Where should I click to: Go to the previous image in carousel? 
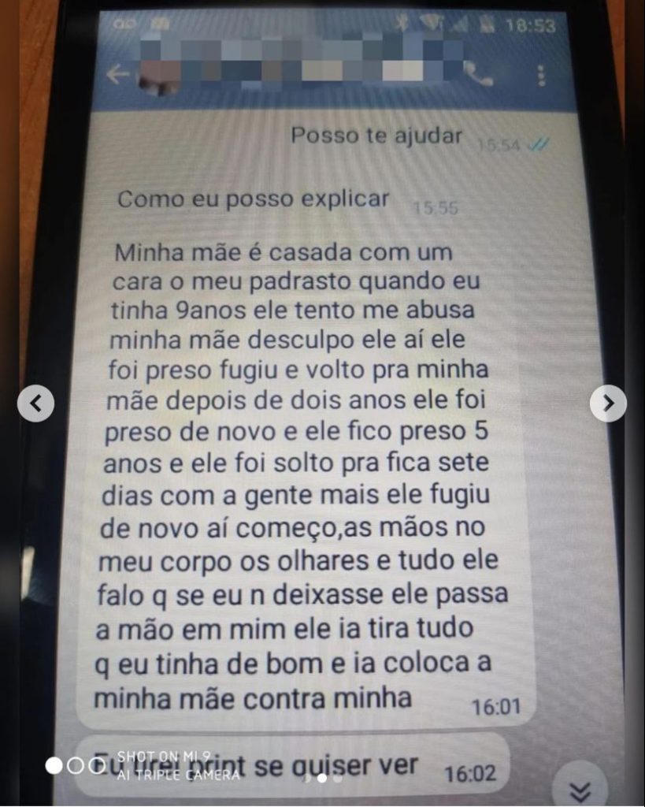(35, 403)
